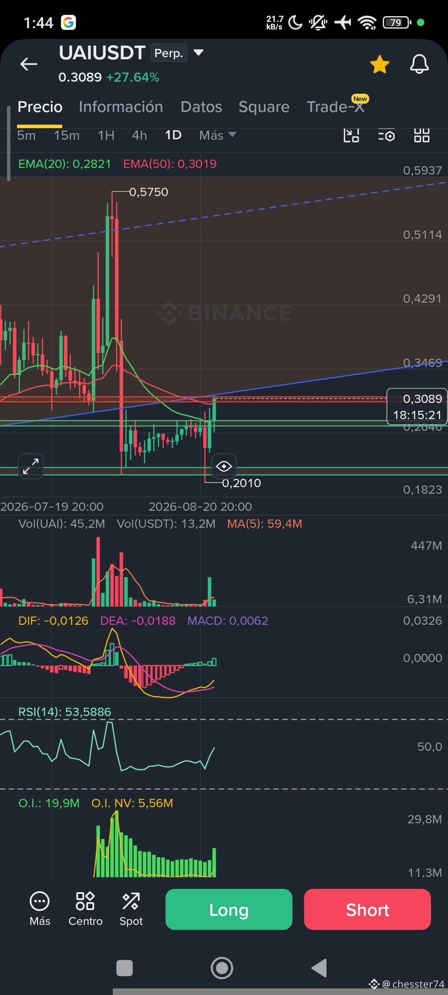Tap the Vol(UAI) volume label
The width and height of the screenshot is (448, 995).
click(x=62, y=524)
